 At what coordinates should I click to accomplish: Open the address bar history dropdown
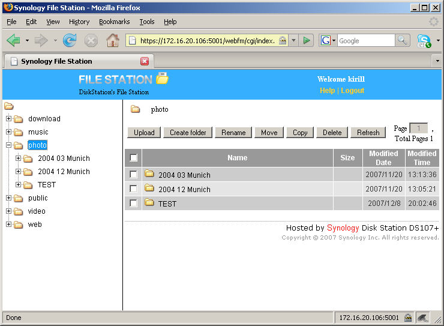pyautogui.click(x=293, y=40)
